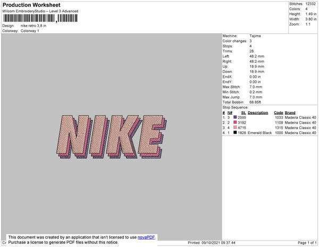
Task: Click the 'Stop Sequence:' heading
Action: 236,108
